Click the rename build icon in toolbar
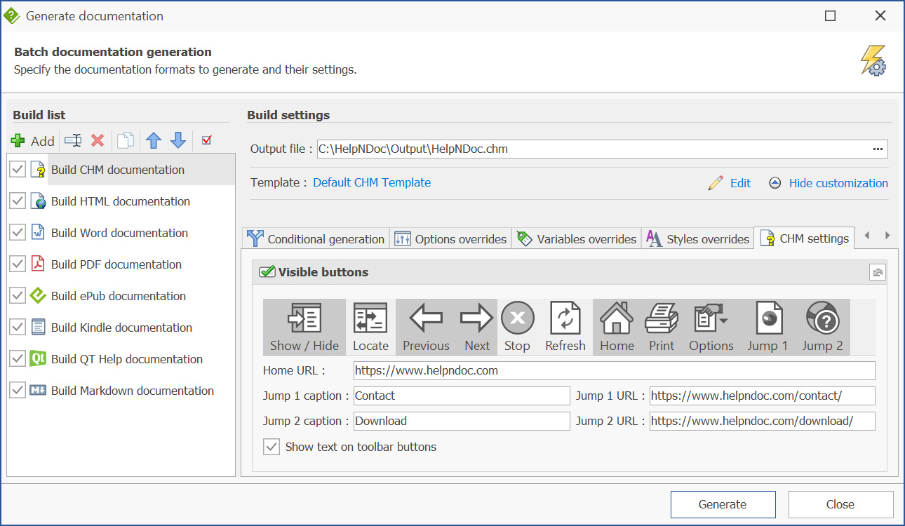Viewport: 905px width, 526px height. click(x=73, y=141)
